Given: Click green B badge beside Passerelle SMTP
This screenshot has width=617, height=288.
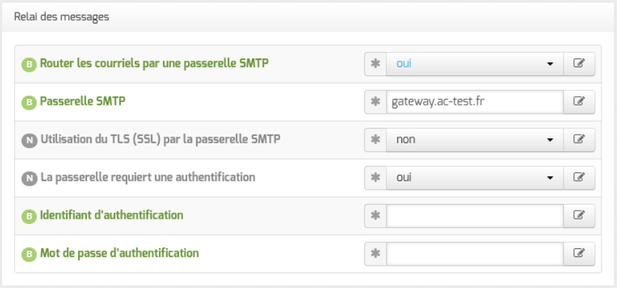Looking at the screenshot, I should point(29,103).
